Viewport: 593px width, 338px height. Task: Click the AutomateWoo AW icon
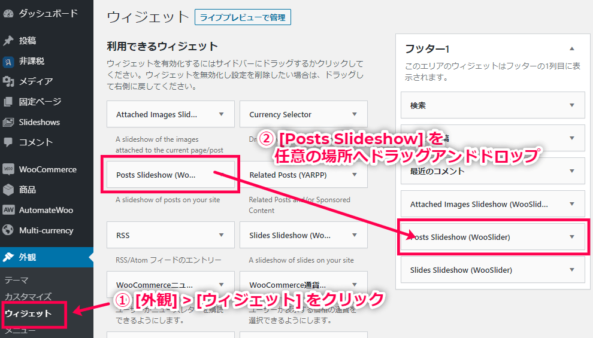[8, 210]
